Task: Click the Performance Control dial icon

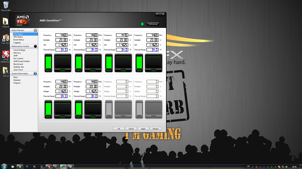Action: pos(35,46)
